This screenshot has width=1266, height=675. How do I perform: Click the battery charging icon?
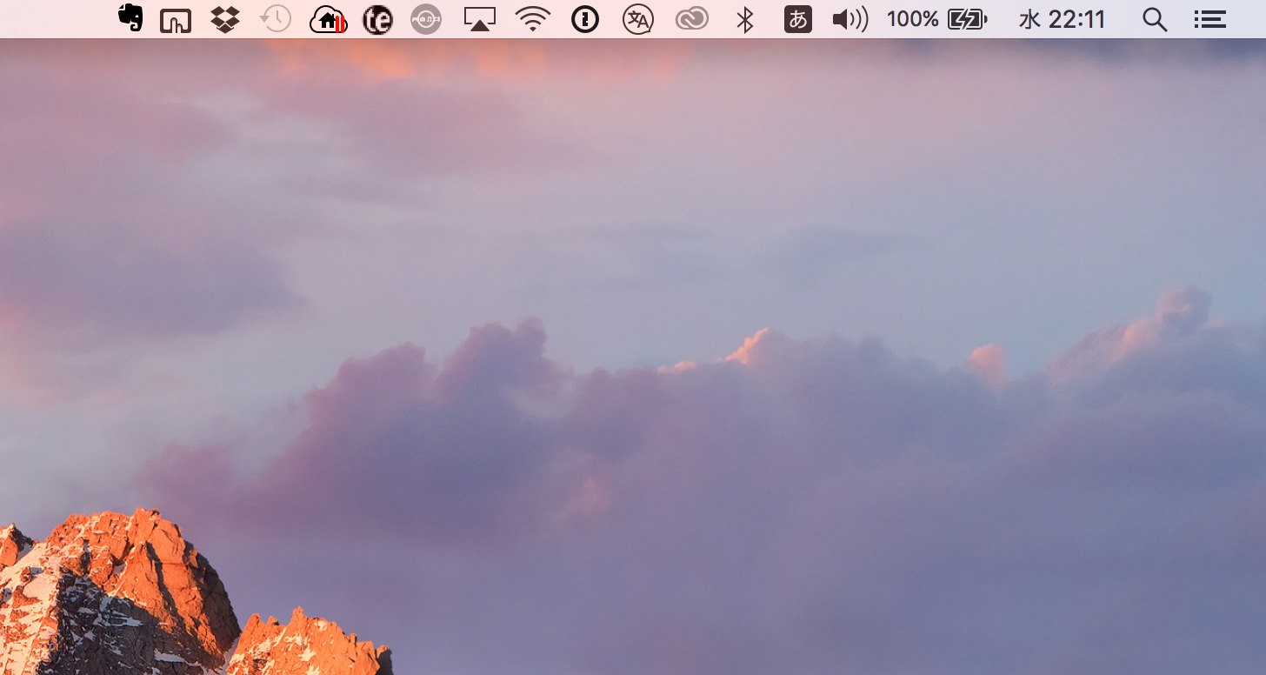tap(967, 19)
